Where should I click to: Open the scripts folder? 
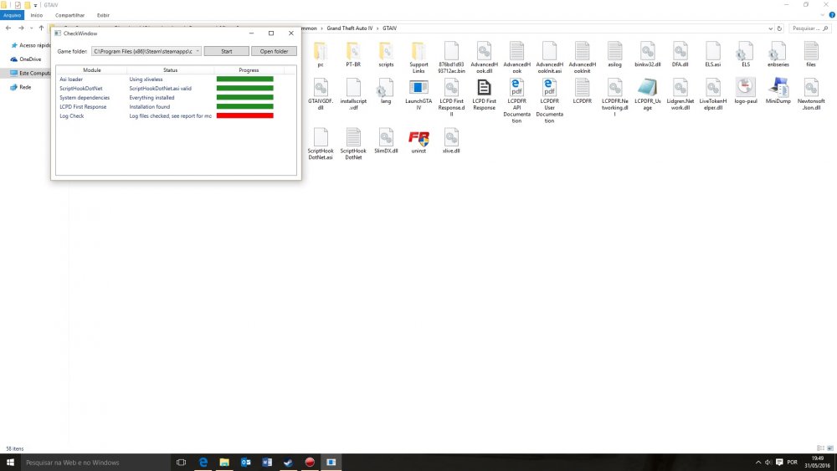pos(386,54)
